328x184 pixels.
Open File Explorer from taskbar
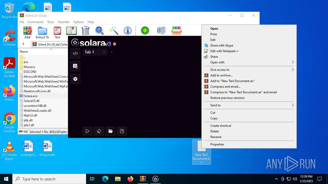118,179
